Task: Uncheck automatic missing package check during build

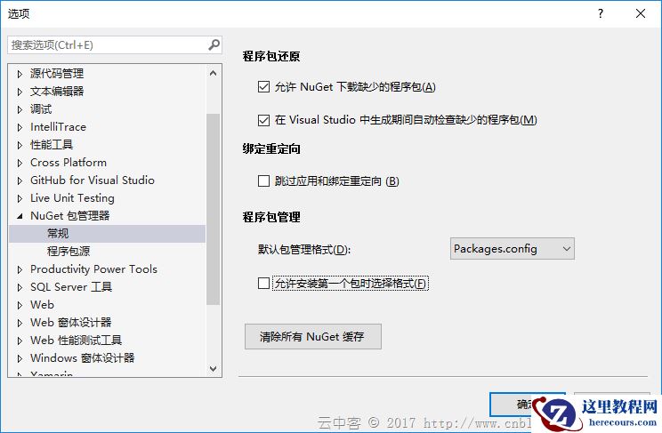Action: click(263, 120)
